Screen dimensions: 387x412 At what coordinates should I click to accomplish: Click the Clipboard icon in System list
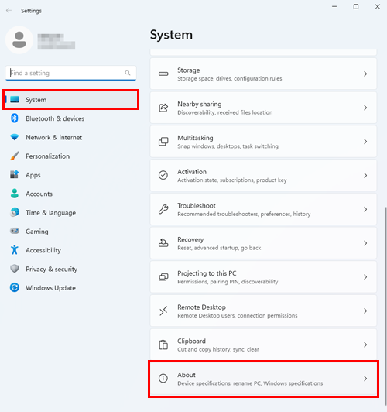tap(163, 345)
